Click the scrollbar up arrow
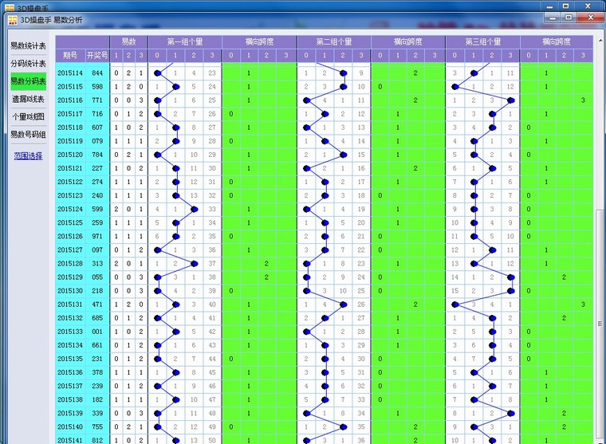 point(600,40)
